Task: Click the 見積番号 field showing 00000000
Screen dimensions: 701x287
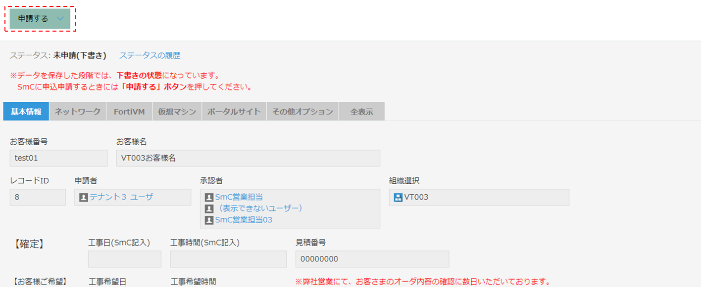Action: tap(372, 259)
